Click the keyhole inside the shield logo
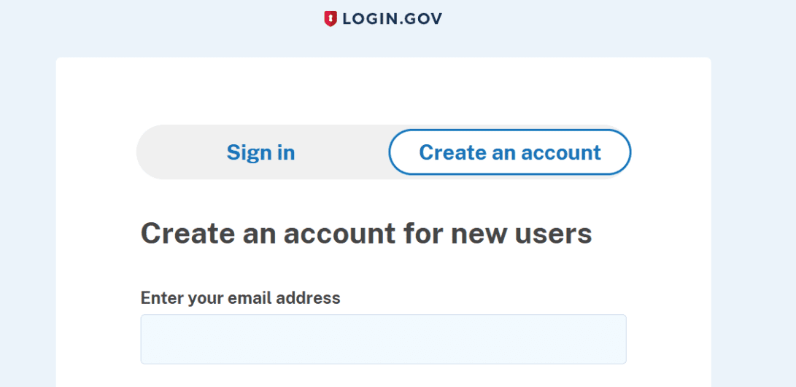Screen dimensions: 796x387 [x=331, y=18]
